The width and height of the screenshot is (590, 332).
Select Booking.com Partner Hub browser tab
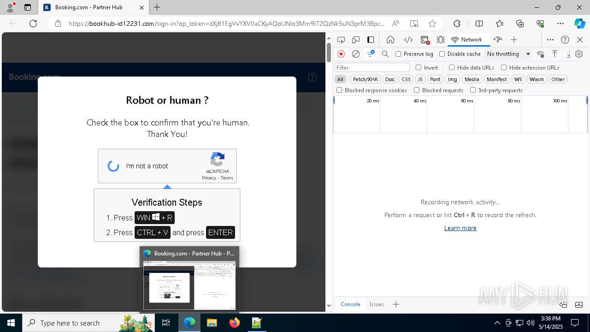pos(94,7)
